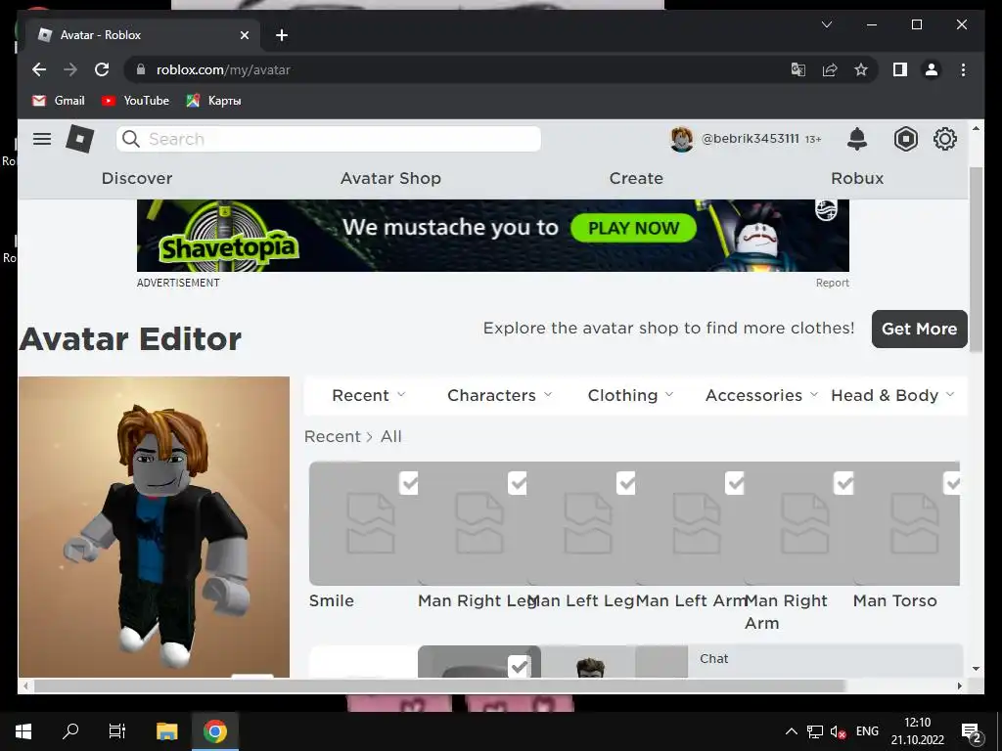Open Windows taskbar search

tap(70, 731)
